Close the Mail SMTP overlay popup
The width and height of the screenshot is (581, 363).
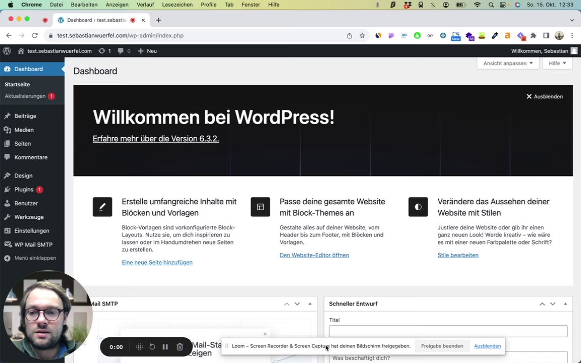pyautogui.click(x=265, y=334)
